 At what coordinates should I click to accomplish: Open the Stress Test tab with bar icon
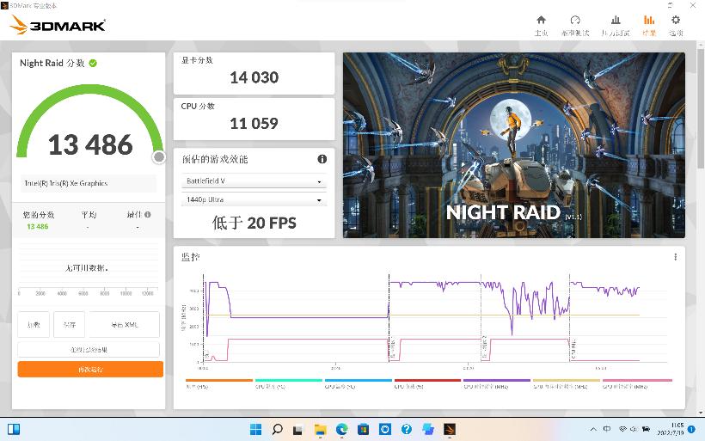coord(616,25)
